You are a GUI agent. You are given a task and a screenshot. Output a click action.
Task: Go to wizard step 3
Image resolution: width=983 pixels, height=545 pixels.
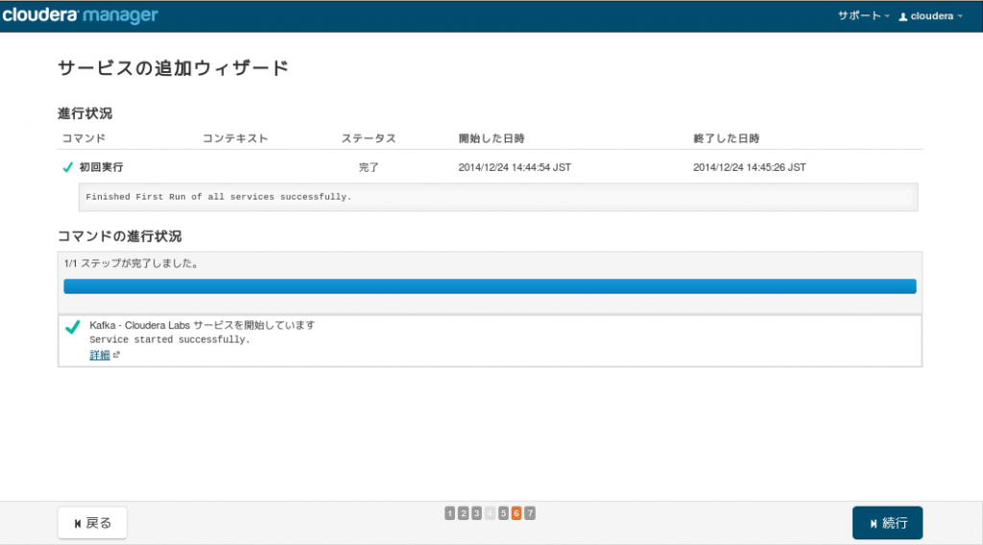[x=476, y=513]
